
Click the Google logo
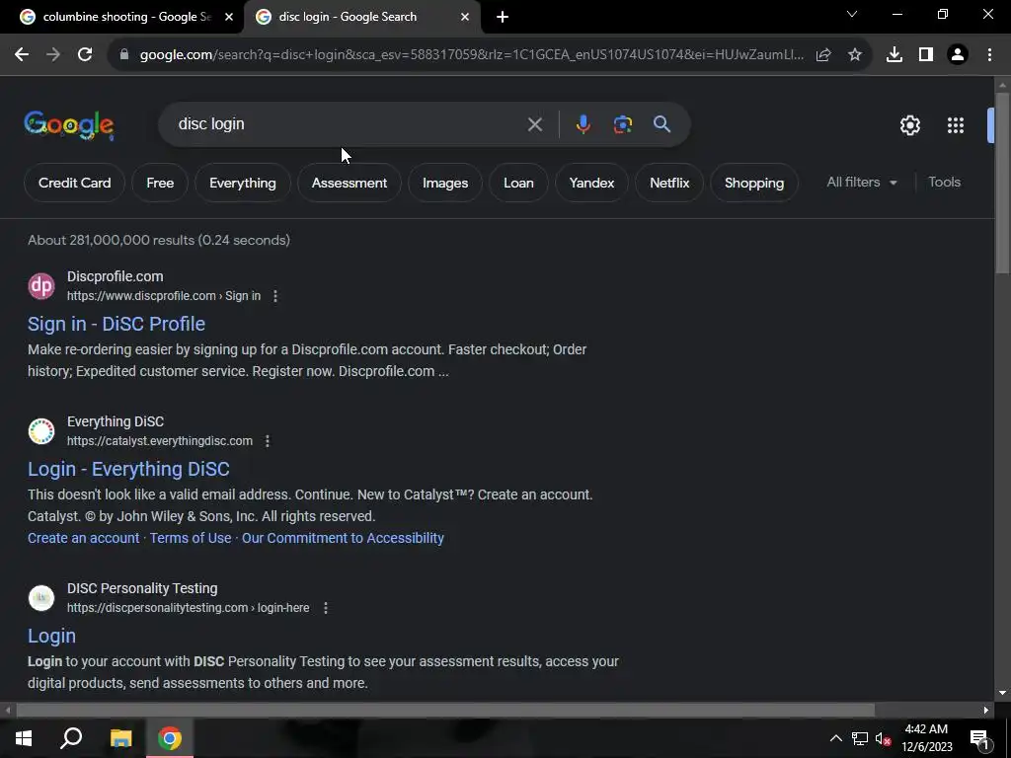pyautogui.click(x=69, y=125)
